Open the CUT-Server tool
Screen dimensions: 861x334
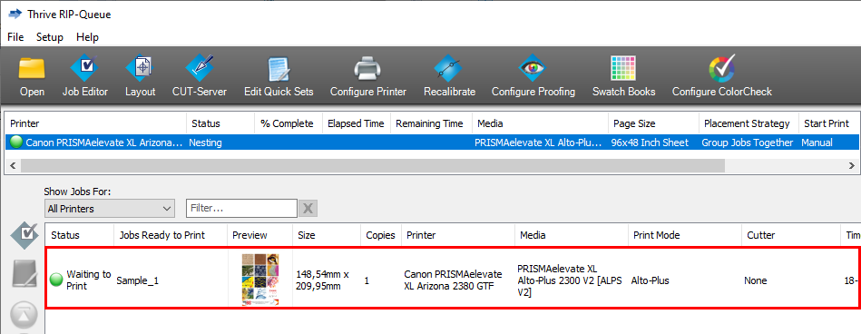[200, 76]
